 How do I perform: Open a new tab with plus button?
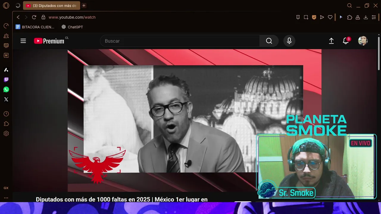click(84, 5)
